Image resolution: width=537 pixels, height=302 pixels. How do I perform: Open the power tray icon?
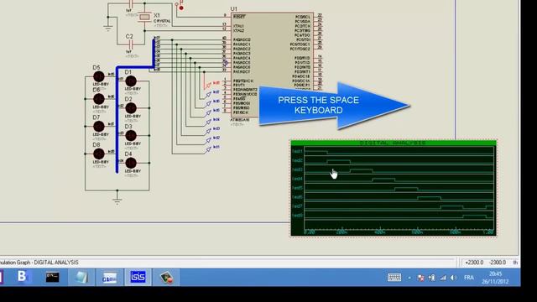pyautogui.click(x=432, y=278)
